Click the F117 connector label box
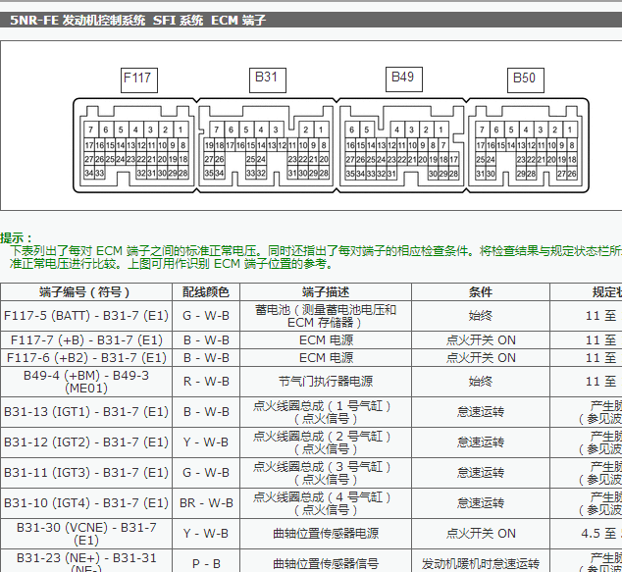Image resolution: width=622 pixels, height=572 pixels. [139, 80]
